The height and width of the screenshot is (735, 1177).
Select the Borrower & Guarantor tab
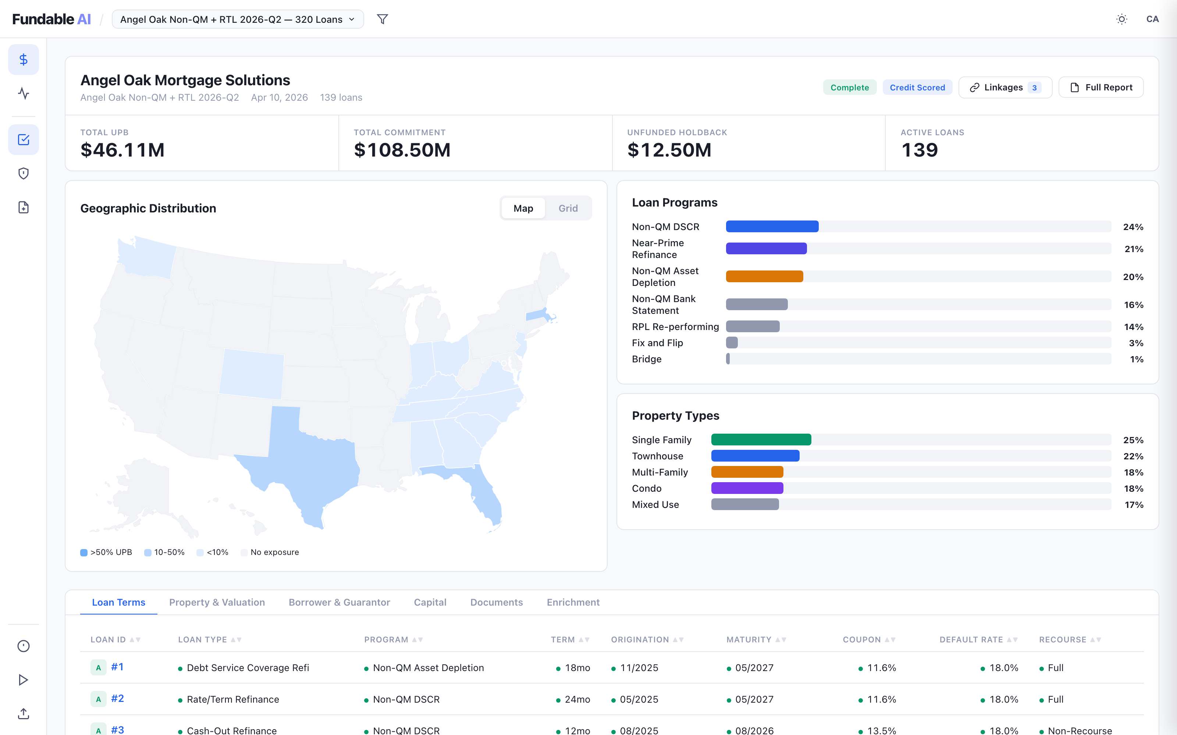[339, 602]
